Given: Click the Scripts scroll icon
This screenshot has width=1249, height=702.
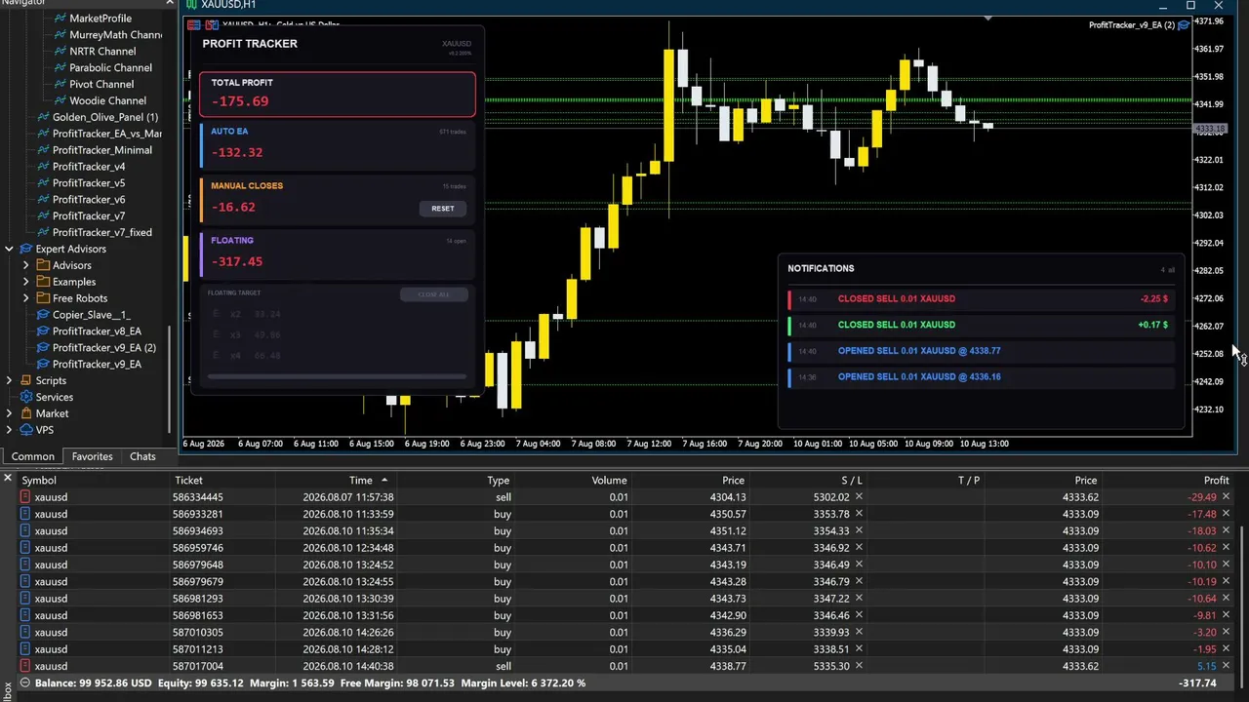Looking at the screenshot, I should tap(26, 380).
